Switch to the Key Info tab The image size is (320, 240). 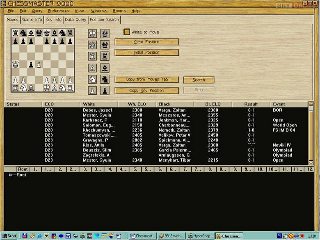coord(53,20)
